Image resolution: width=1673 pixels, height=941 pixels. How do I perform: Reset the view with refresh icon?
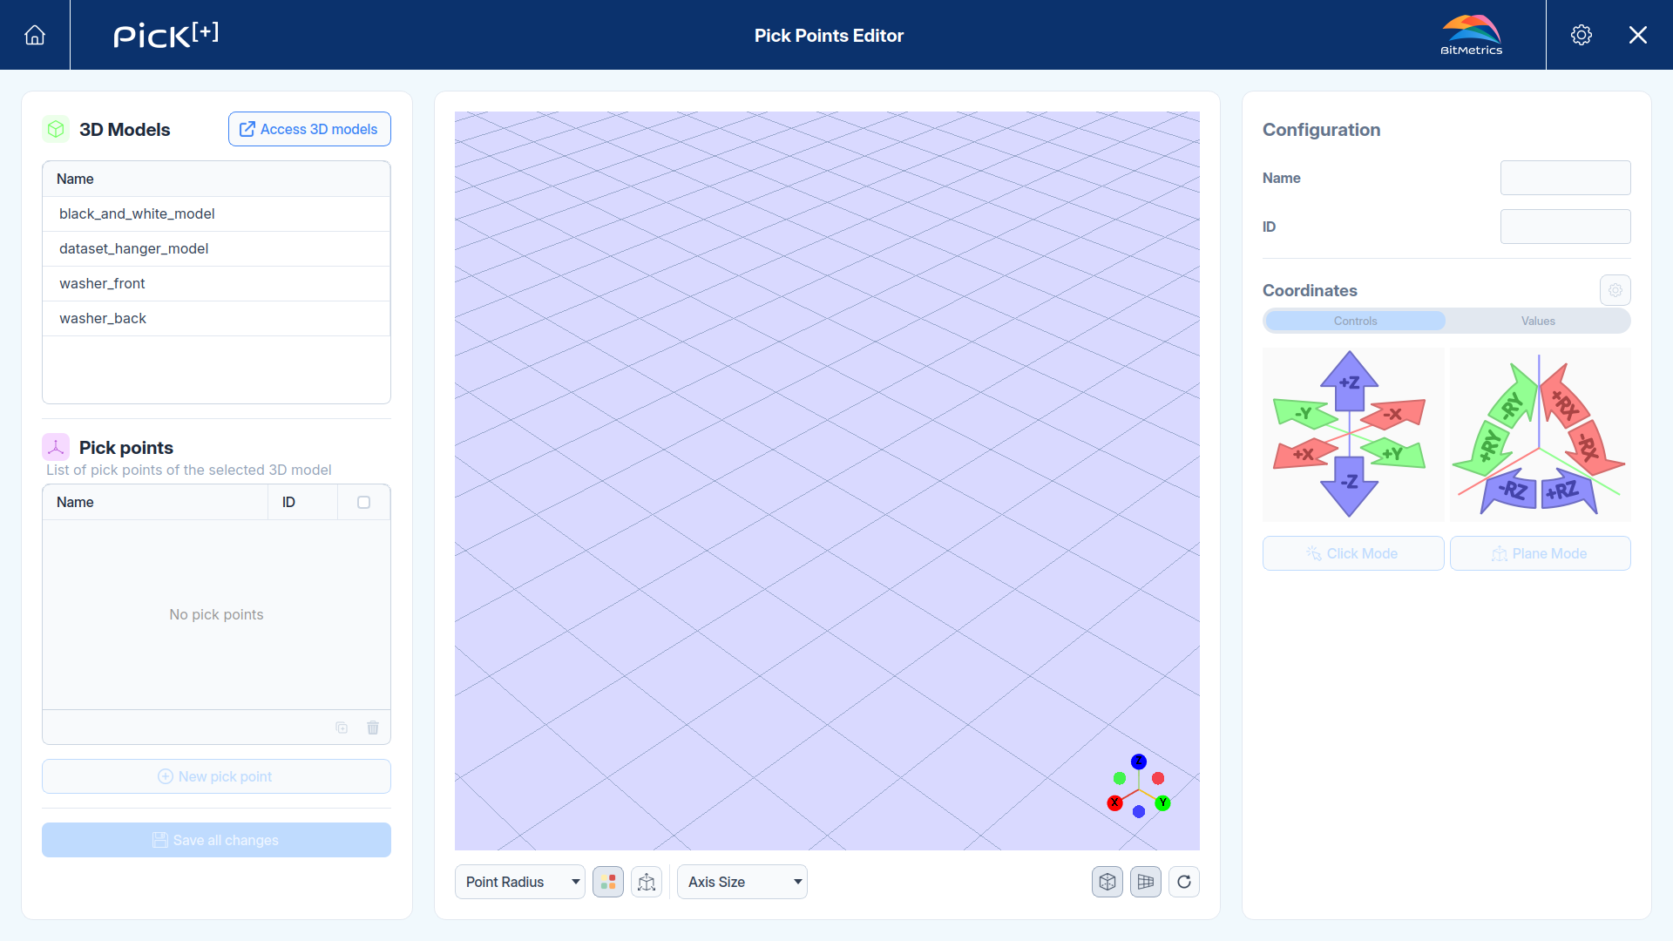[x=1184, y=882]
